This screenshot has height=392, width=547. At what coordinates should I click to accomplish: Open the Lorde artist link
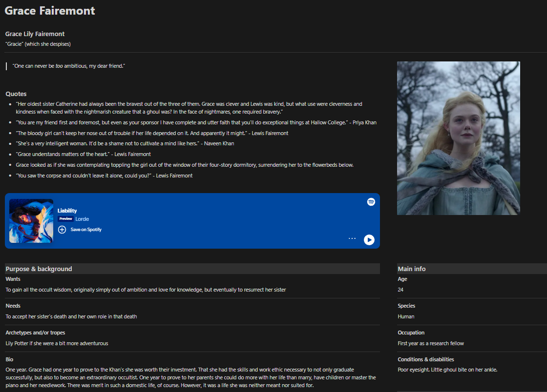pyautogui.click(x=82, y=219)
